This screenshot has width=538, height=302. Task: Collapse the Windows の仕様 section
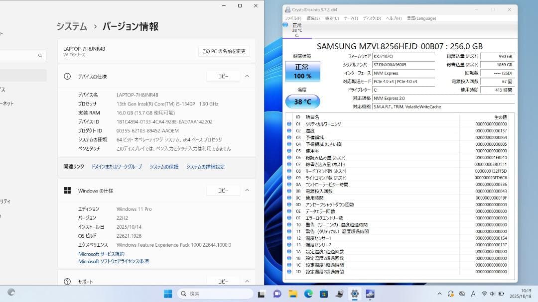248,190
